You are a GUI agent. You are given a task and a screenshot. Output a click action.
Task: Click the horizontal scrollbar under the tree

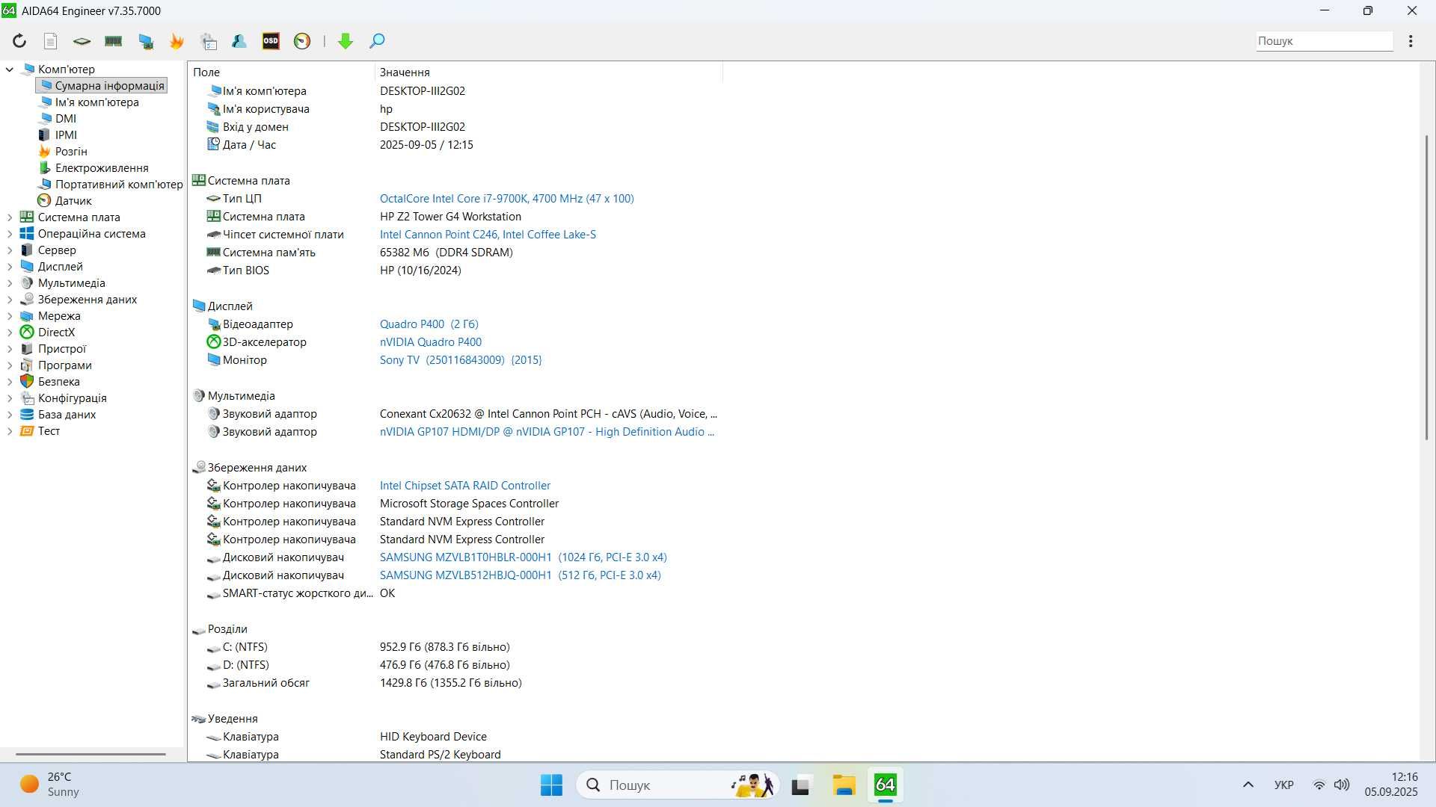90,754
